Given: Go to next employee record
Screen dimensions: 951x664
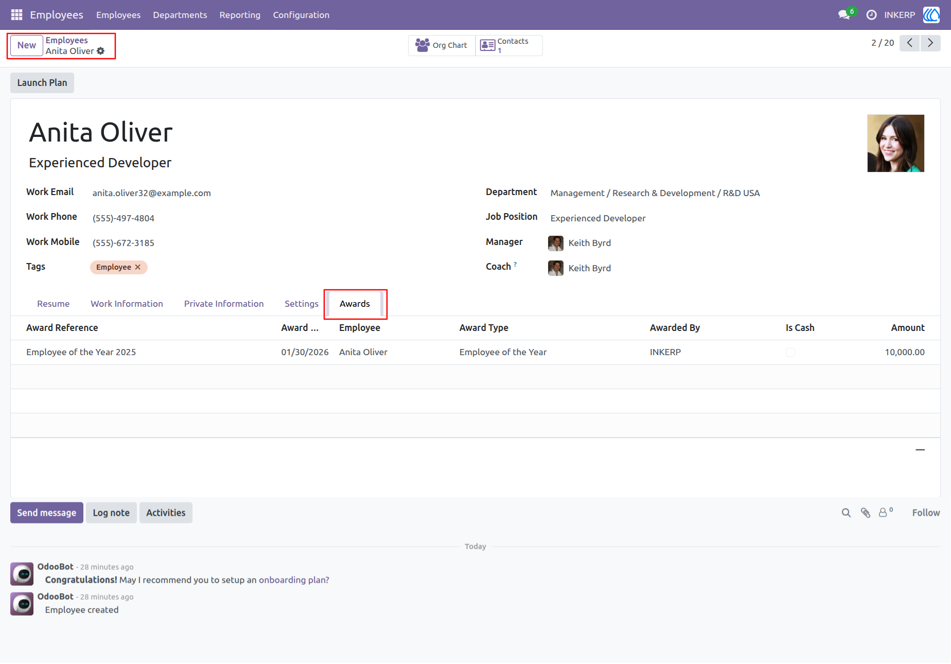Looking at the screenshot, I should (930, 43).
